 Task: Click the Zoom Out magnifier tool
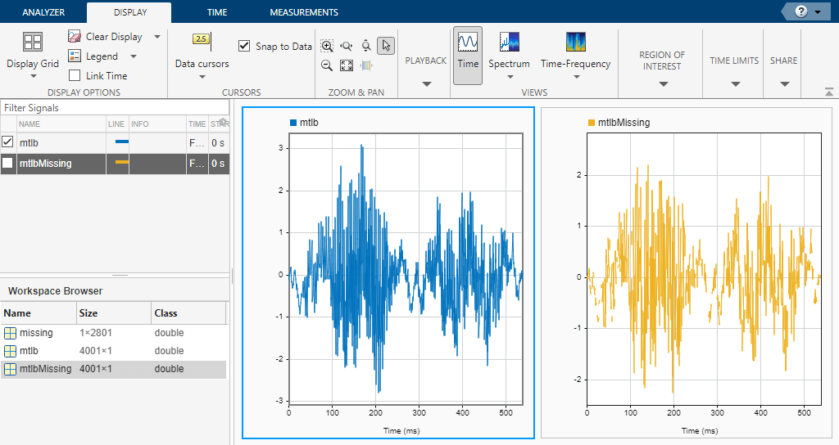tap(327, 65)
